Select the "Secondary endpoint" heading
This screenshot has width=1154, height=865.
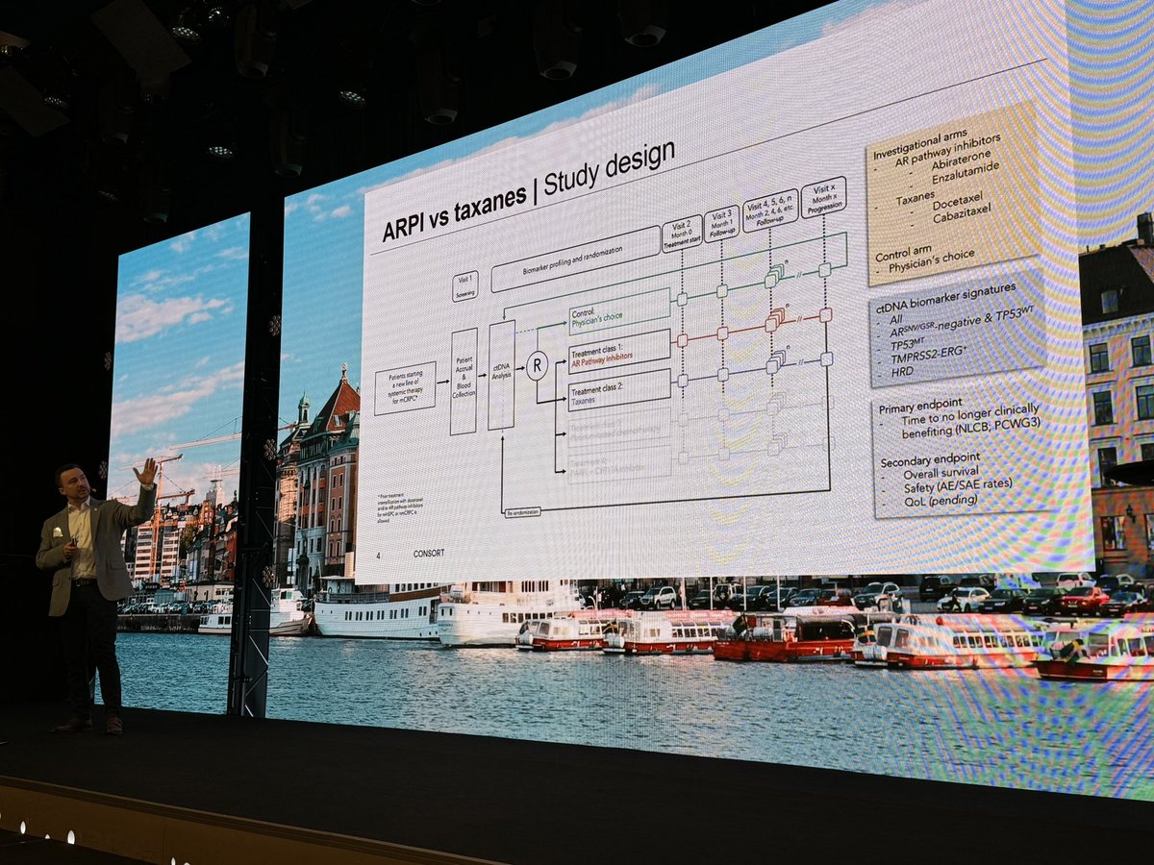[x=930, y=460]
